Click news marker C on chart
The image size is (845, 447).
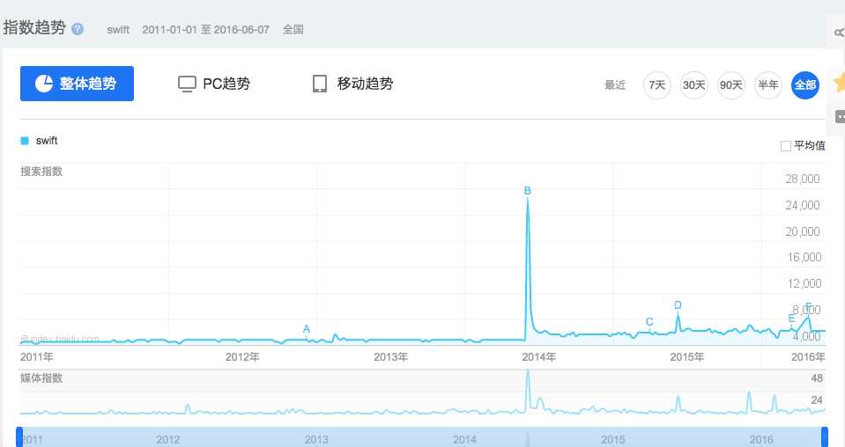[x=649, y=322]
